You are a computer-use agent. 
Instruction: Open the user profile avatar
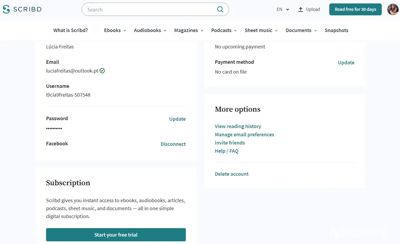point(393,10)
